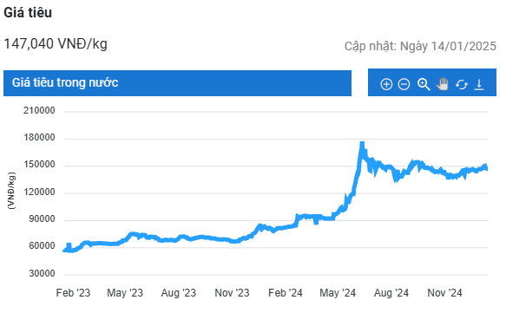506x313 pixels.
Task: Click the Giá tiêu heading
Action: coord(28,12)
